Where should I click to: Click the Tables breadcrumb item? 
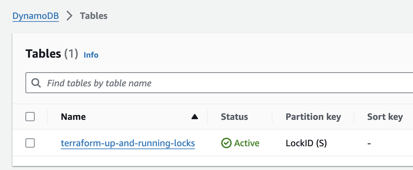[x=94, y=16]
